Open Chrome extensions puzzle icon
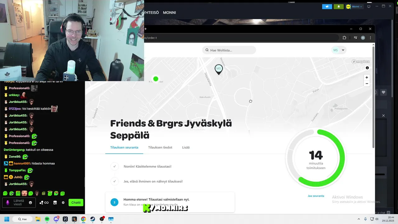 click(x=344, y=38)
